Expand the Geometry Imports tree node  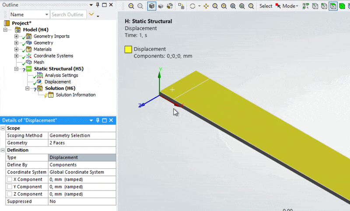[x=17, y=36]
